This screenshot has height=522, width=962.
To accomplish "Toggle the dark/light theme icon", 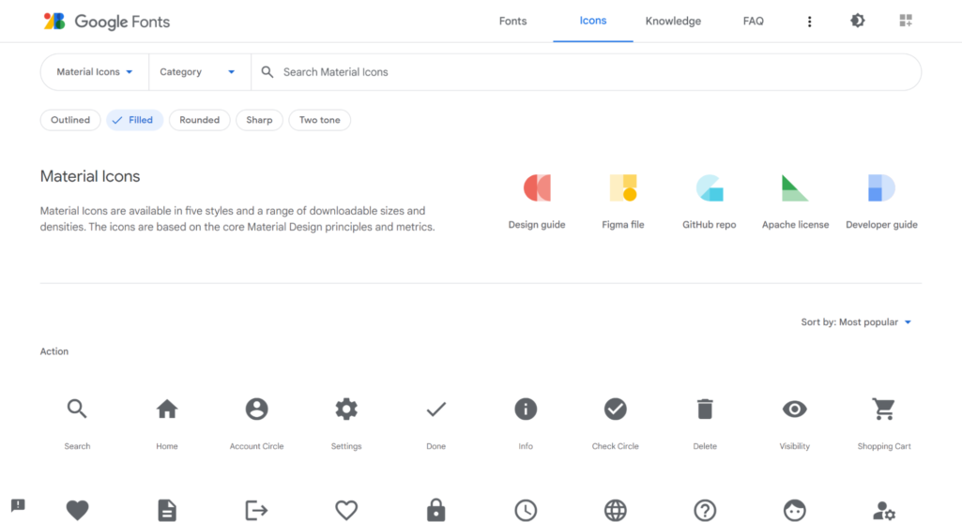I will point(857,21).
